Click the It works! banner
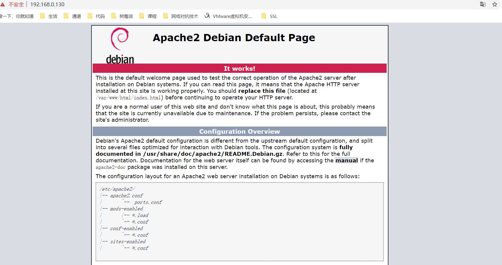This screenshot has height=265, width=502. pos(240,68)
